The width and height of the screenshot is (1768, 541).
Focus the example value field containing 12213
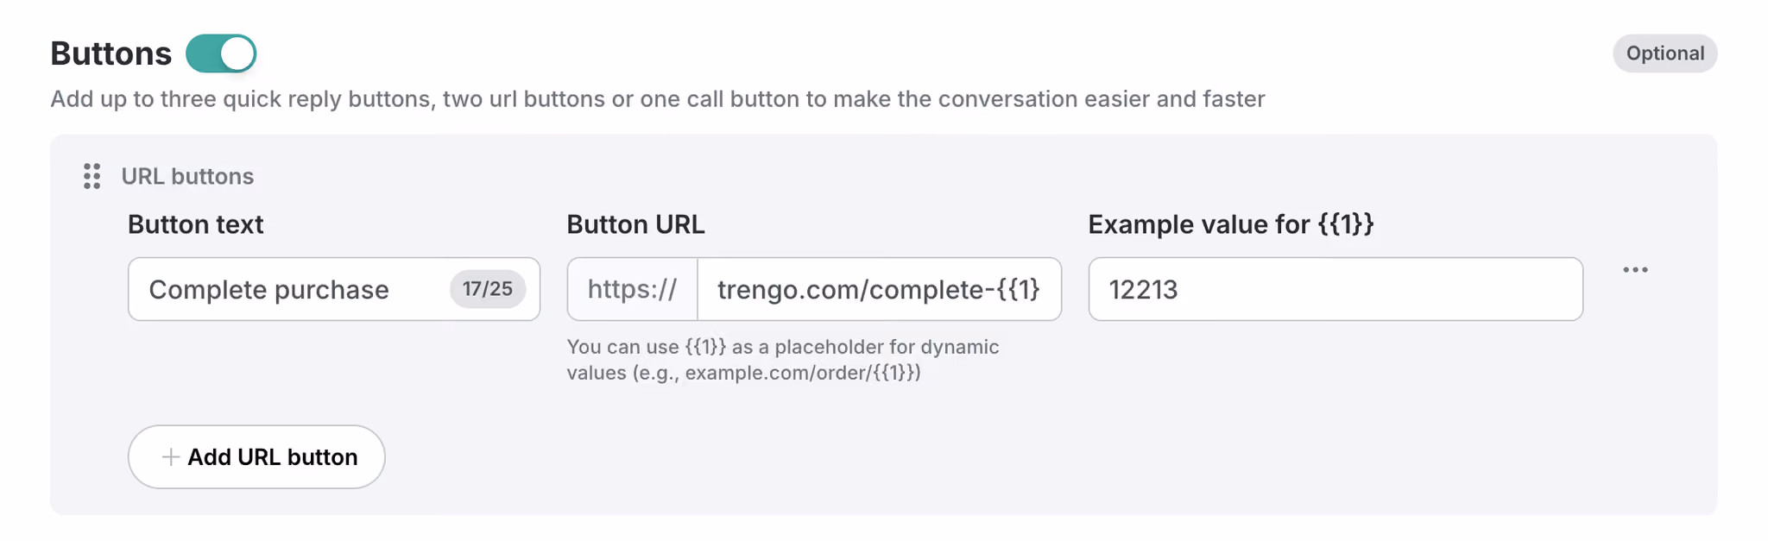(1335, 289)
